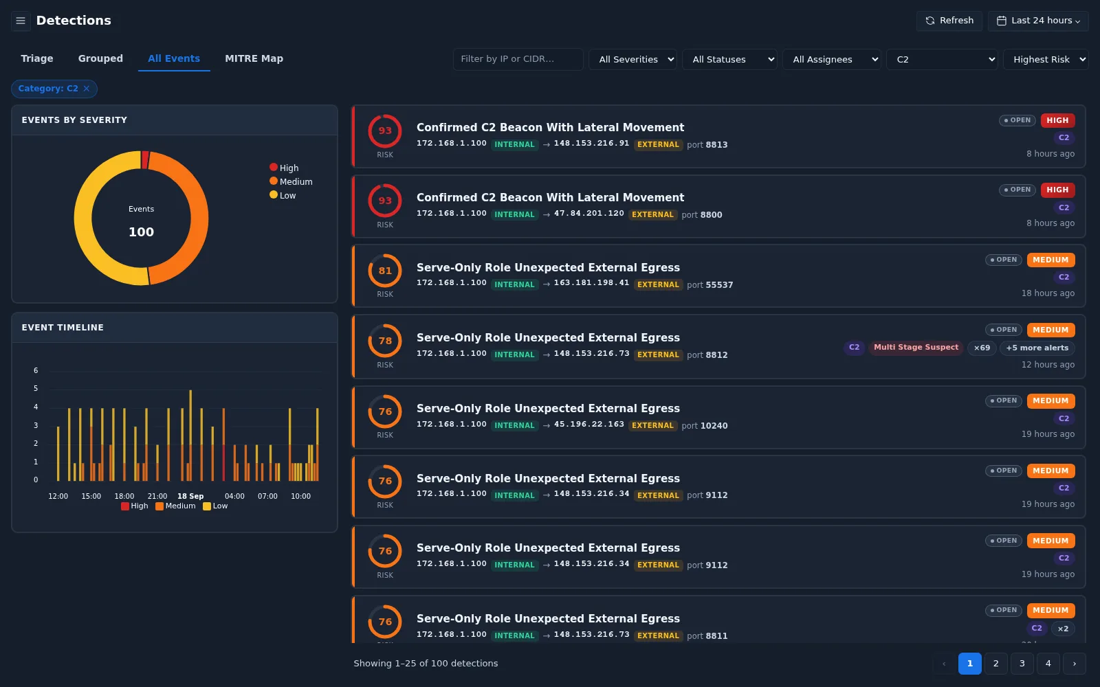Click the risk 81 score gauge
Viewport: 1100px width, 687px height.
385,271
